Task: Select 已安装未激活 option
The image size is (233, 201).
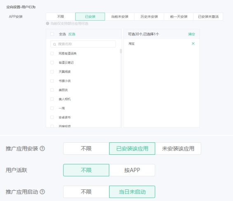Action: click(x=208, y=17)
